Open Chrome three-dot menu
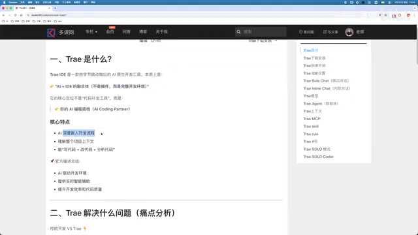 (x=414, y=15)
